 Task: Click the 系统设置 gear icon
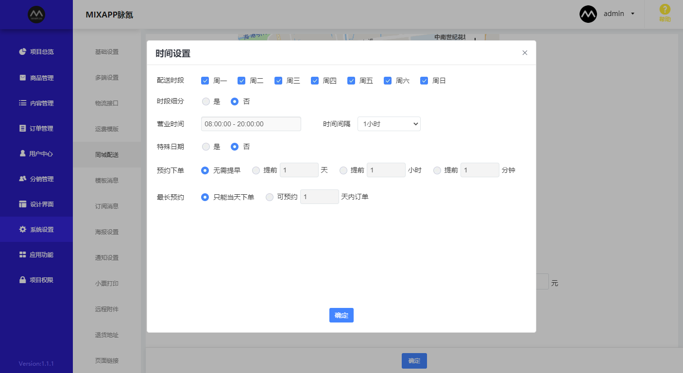click(x=22, y=229)
